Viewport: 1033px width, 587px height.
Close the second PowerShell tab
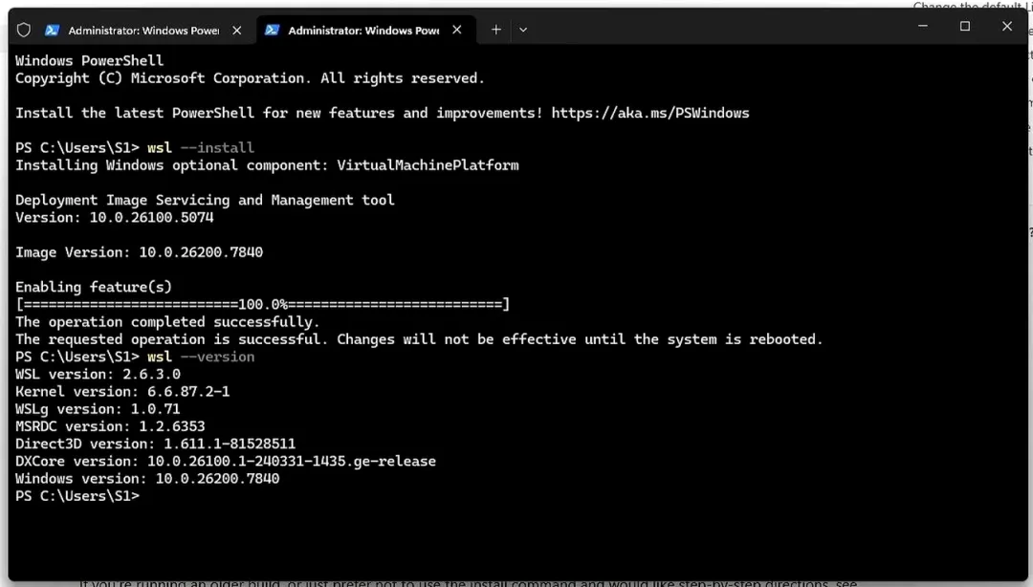[x=456, y=30]
